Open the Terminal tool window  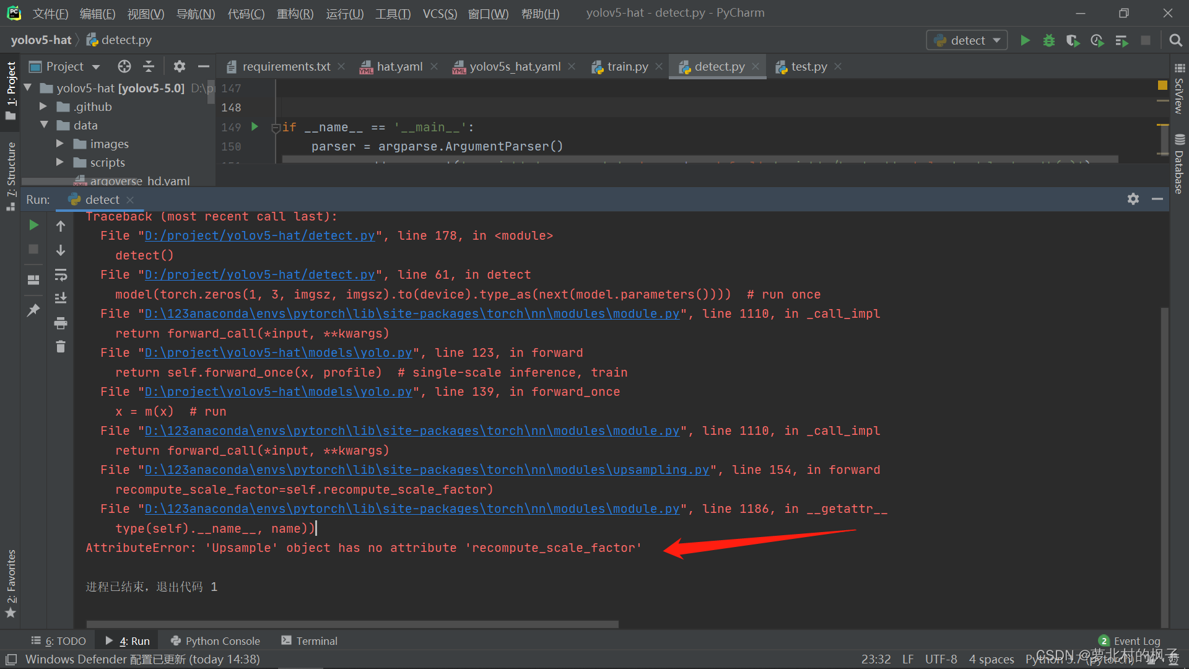[x=309, y=641]
